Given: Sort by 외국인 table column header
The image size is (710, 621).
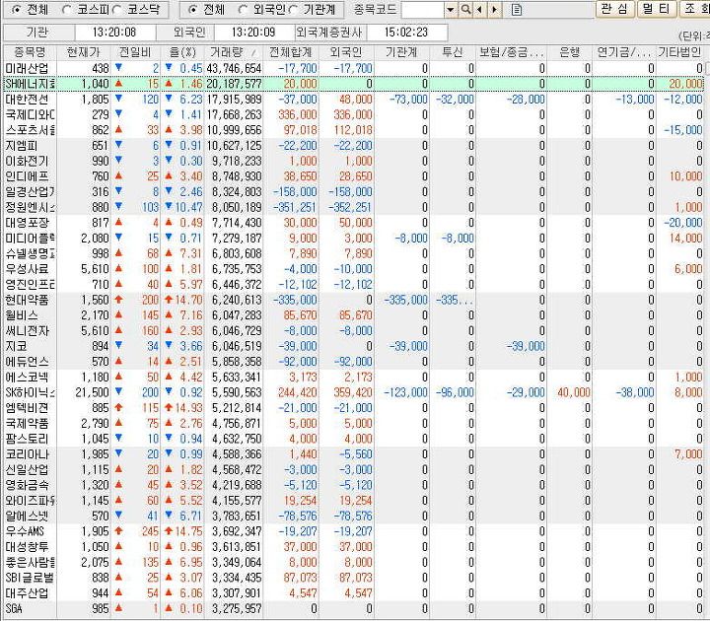Looking at the screenshot, I should tap(346, 52).
